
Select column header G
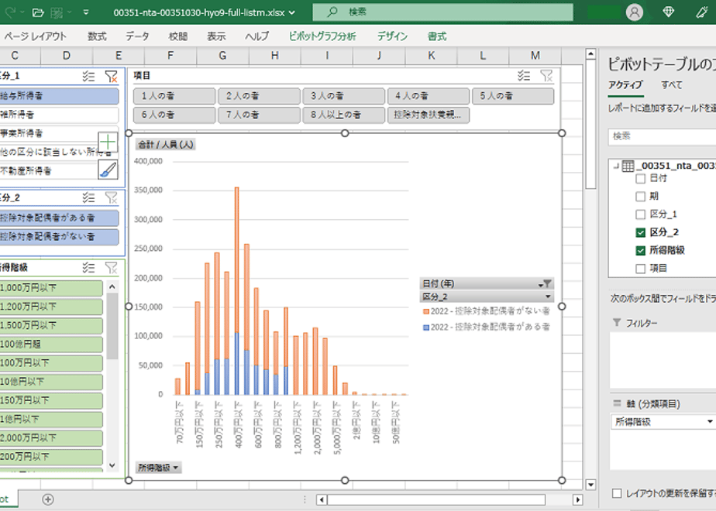(222, 56)
